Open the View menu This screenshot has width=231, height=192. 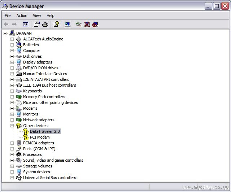click(37, 16)
